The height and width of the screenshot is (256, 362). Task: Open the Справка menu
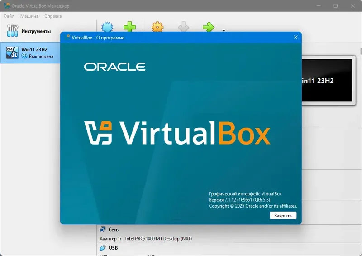coord(53,16)
